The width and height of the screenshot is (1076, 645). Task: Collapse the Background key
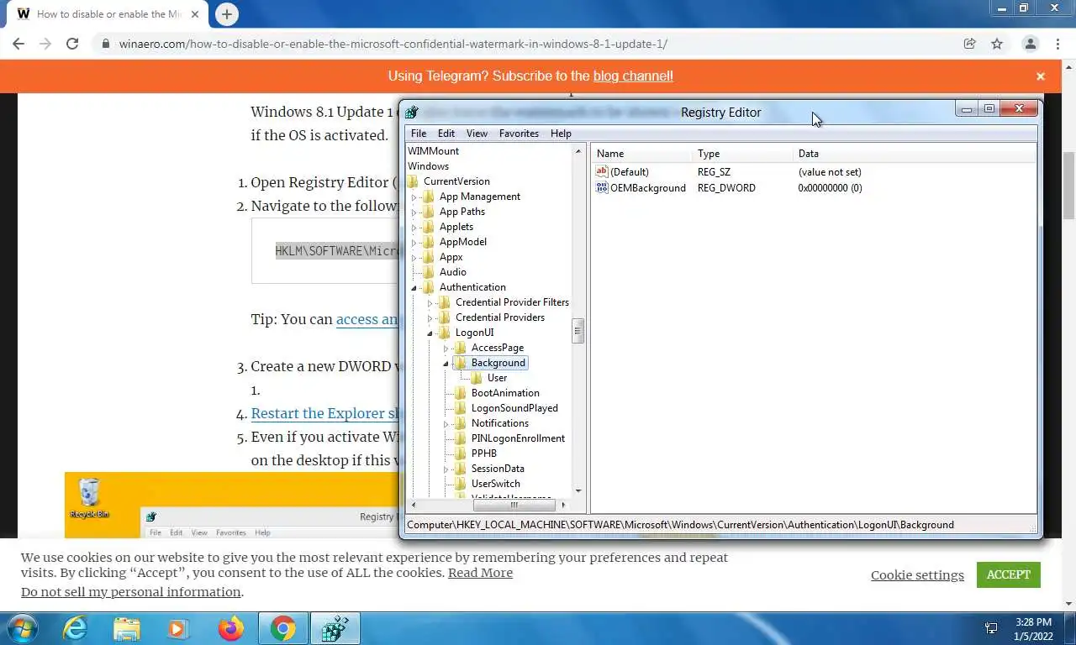click(446, 364)
